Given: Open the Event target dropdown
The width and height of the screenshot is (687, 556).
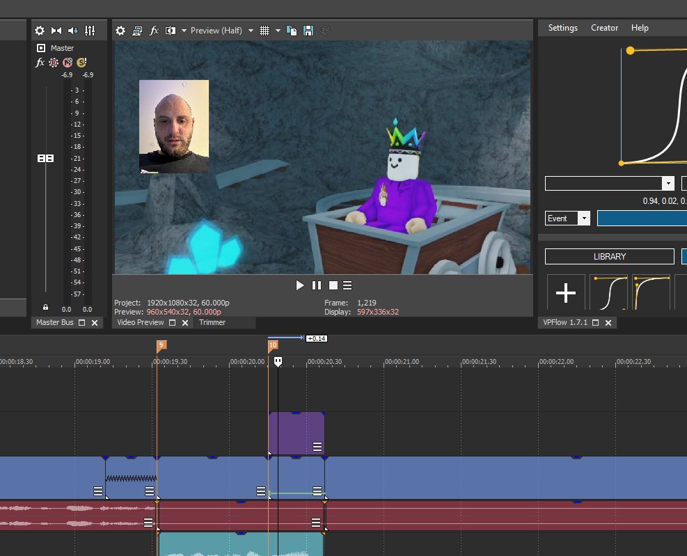Looking at the screenshot, I should 567,219.
